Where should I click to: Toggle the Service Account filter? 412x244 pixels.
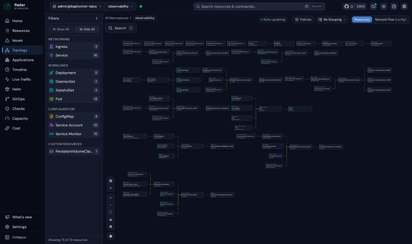[74, 125]
